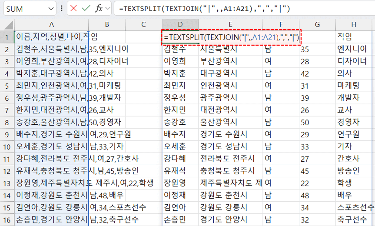
Task: Click cell D6 containing 정우성
Action: click(180, 98)
